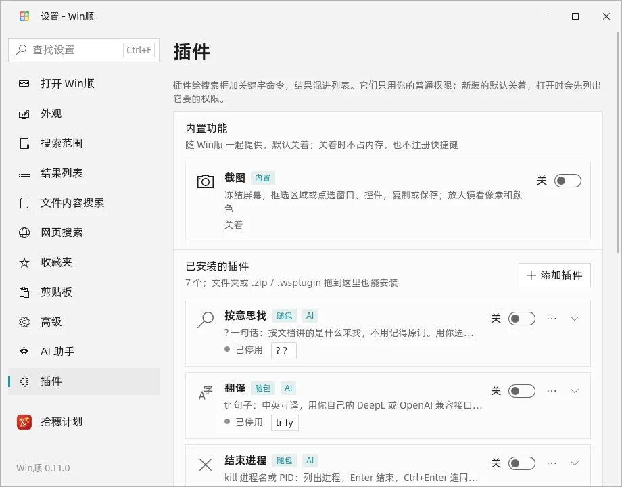Click the 搜索范围 sidebar icon

pos(24,143)
